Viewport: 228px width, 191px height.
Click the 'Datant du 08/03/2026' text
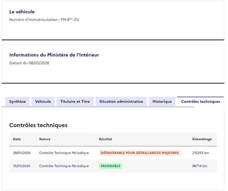[x=29, y=63]
